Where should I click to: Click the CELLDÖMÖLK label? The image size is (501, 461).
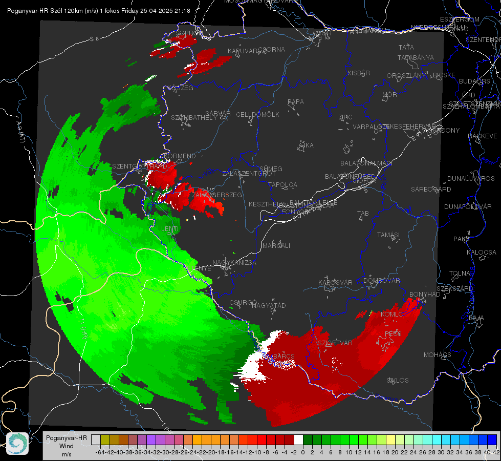pyautogui.click(x=257, y=115)
